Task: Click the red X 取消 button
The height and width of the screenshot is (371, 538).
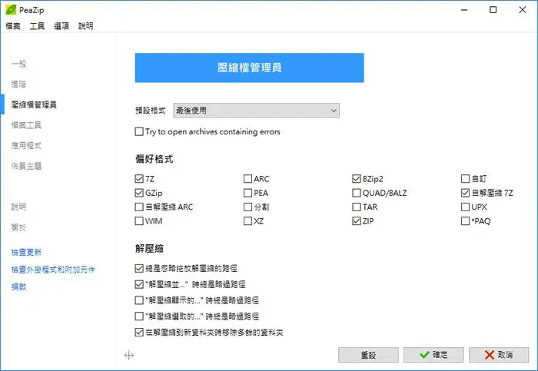Action: click(x=499, y=355)
